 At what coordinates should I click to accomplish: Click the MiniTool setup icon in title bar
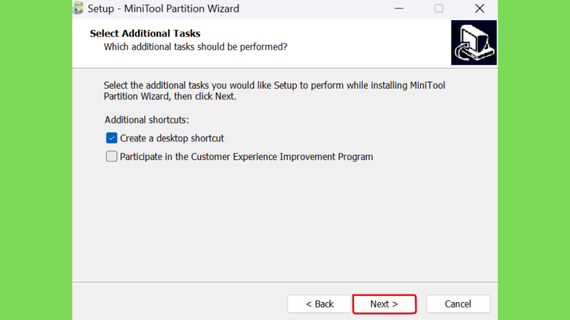click(78, 8)
